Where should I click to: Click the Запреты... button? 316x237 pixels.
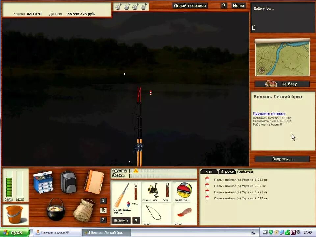[282, 159]
